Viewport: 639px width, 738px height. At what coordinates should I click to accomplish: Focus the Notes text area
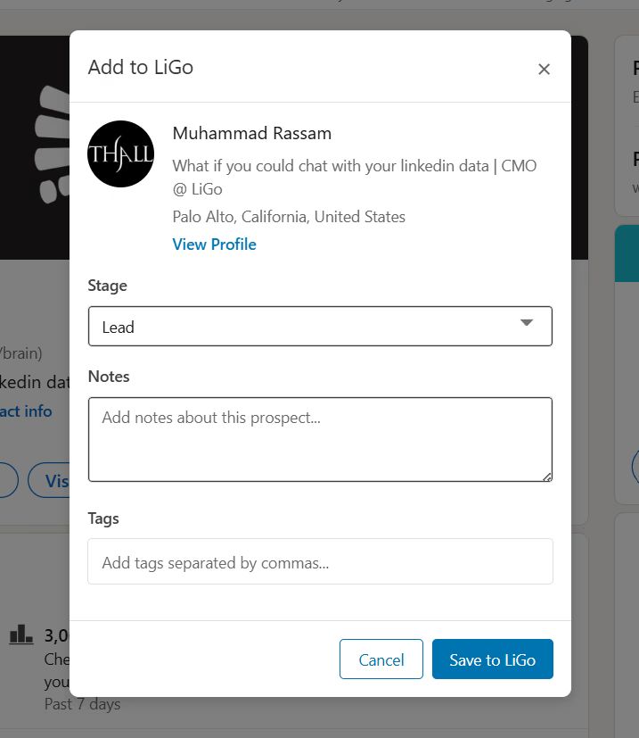(x=320, y=439)
